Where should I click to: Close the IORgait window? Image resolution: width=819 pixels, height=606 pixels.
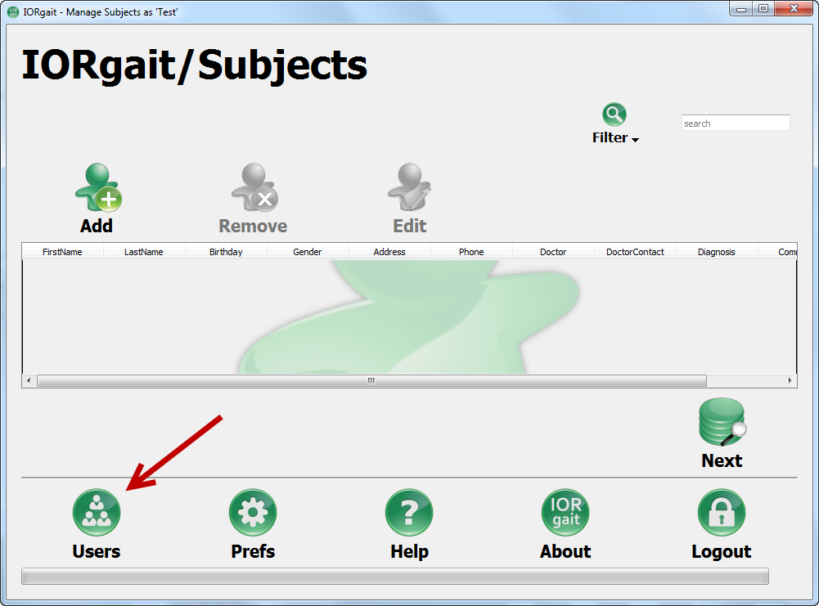[794, 9]
